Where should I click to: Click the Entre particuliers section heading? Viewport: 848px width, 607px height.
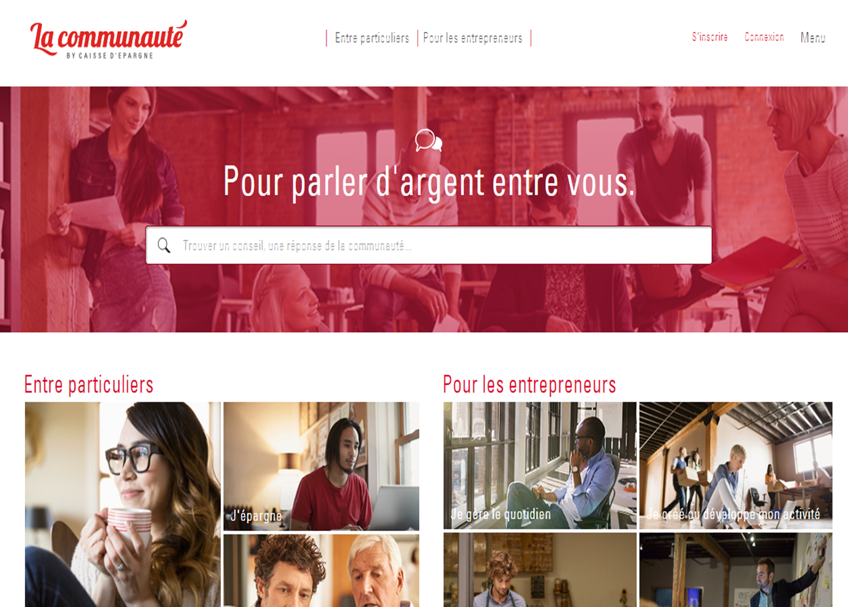coord(89,385)
